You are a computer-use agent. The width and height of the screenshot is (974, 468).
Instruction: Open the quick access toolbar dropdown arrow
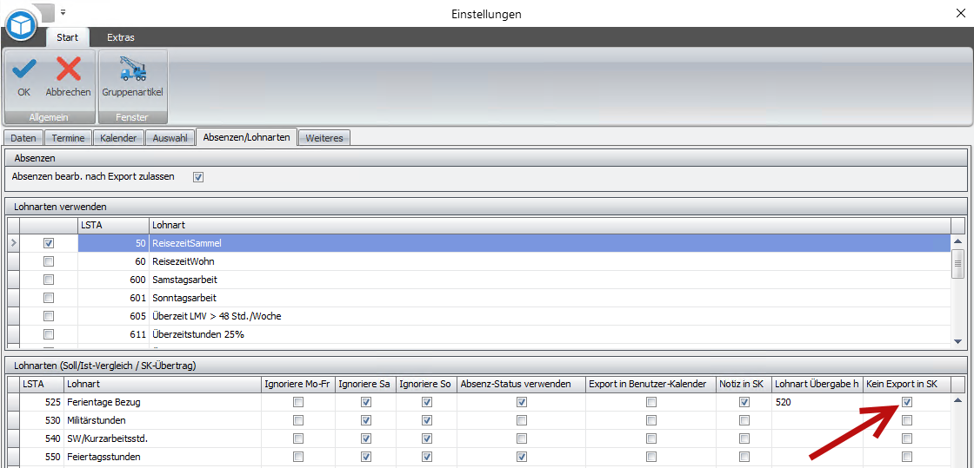click(x=63, y=13)
